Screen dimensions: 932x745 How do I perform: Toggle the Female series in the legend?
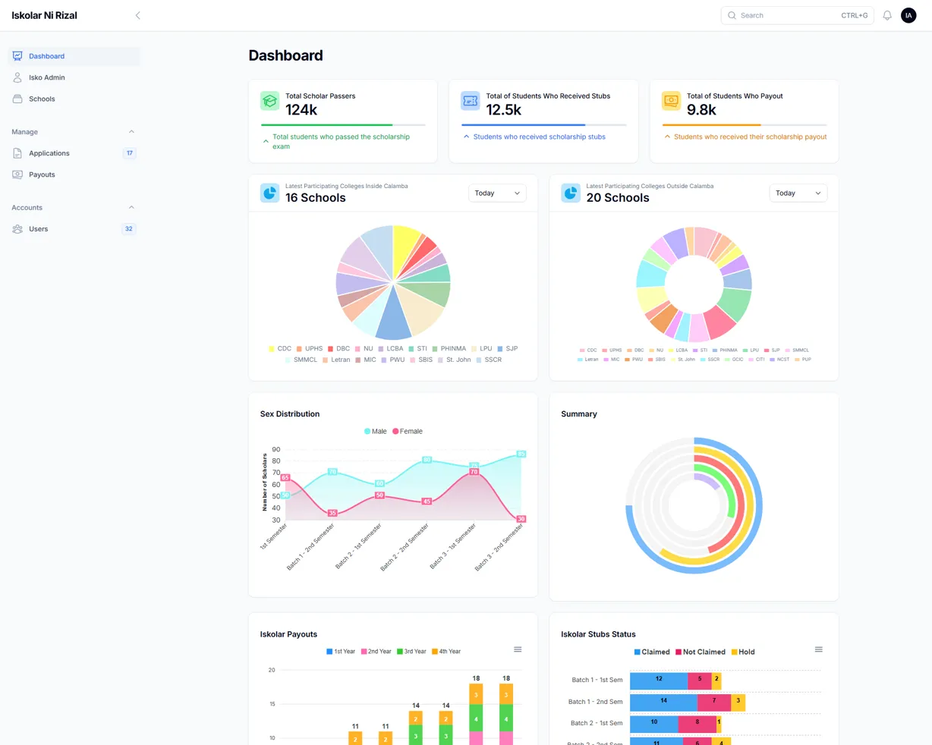[x=408, y=431]
